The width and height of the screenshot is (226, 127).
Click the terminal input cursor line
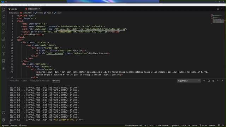(x=10, y=122)
